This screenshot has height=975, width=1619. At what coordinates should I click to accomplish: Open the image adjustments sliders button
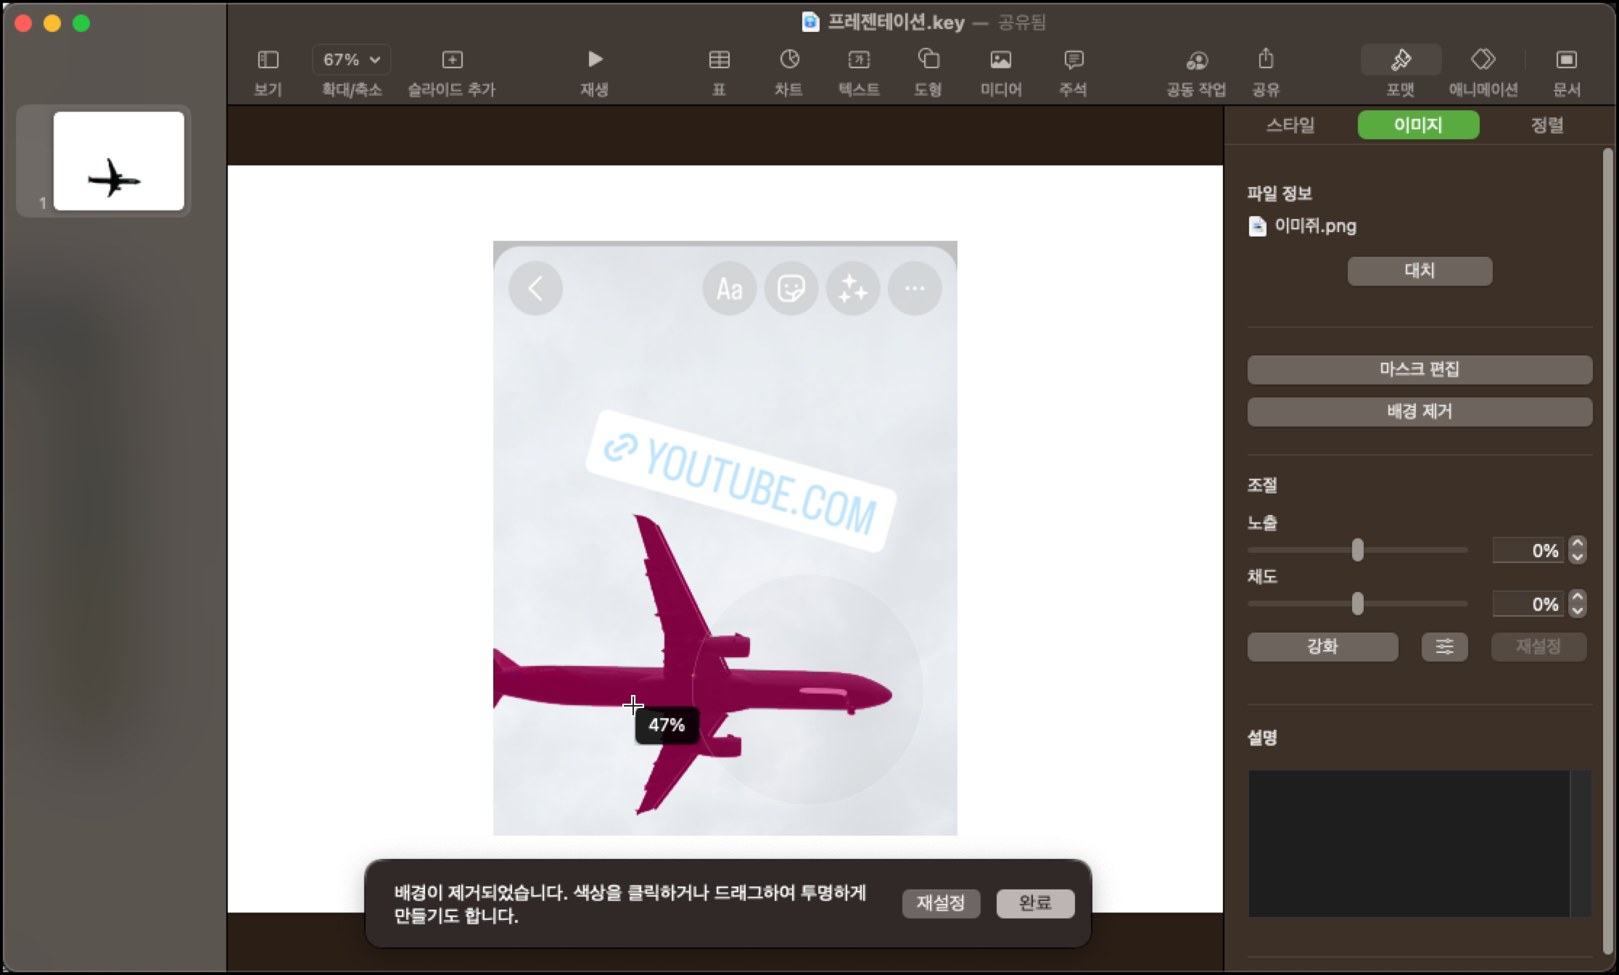pyautogui.click(x=1444, y=646)
